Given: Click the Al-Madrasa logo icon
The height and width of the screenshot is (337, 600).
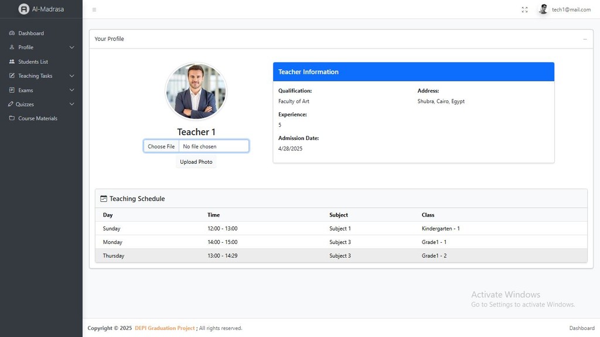Looking at the screenshot, I should 23,9.
